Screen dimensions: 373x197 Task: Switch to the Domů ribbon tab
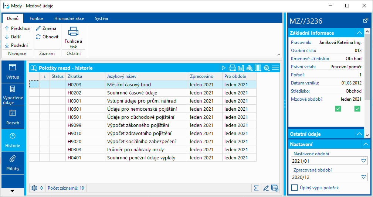[x=13, y=18]
